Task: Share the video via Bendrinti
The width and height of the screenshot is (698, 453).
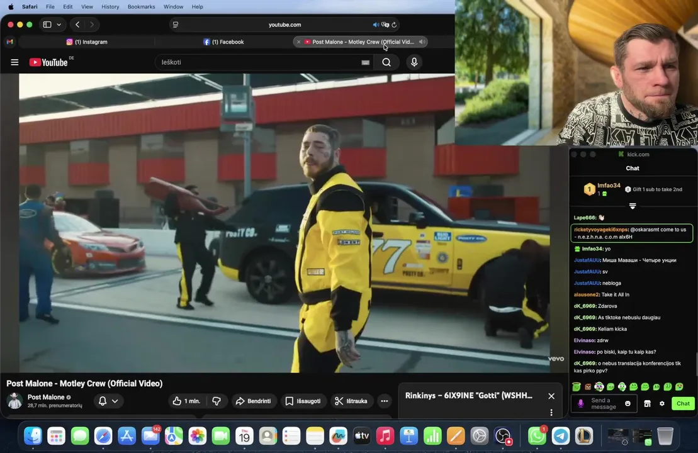Action: (253, 401)
